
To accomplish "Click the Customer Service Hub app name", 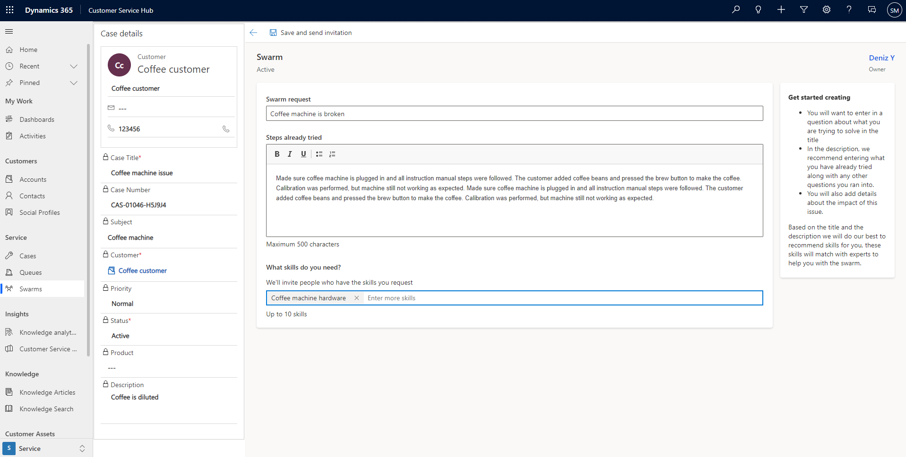I will coord(121,10).
